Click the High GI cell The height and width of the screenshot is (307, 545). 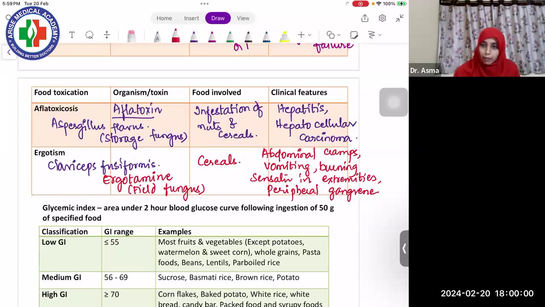click(70, 298)
